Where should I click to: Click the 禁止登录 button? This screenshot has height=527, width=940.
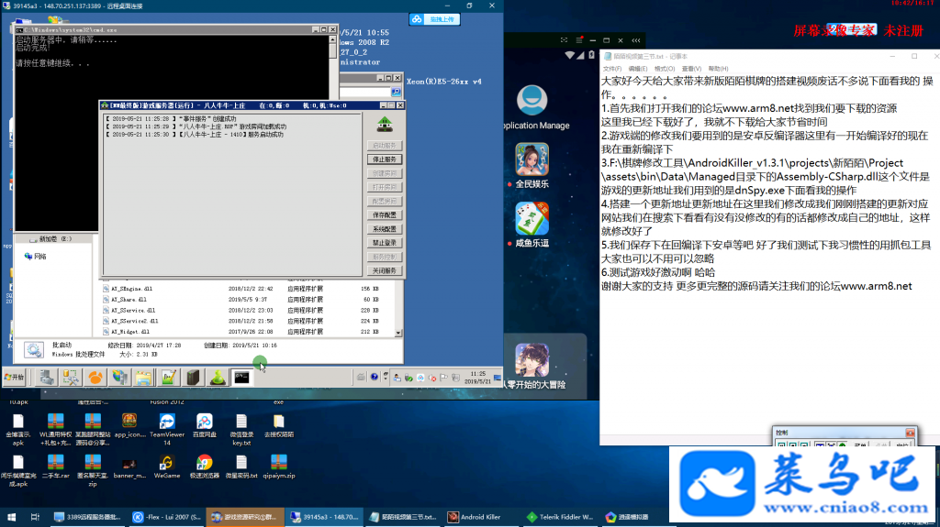tap(385, 243)
